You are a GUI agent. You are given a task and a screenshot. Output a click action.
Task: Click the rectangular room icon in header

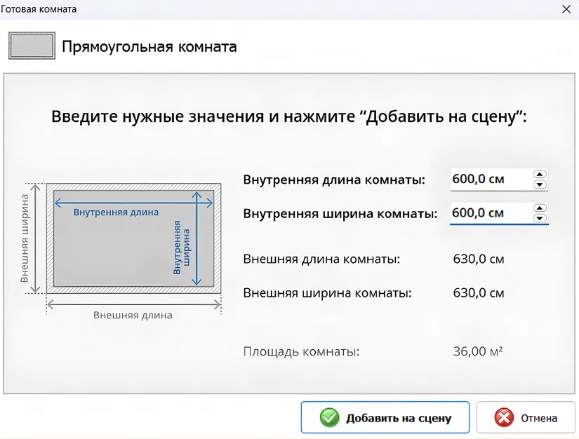pos(32,46)
